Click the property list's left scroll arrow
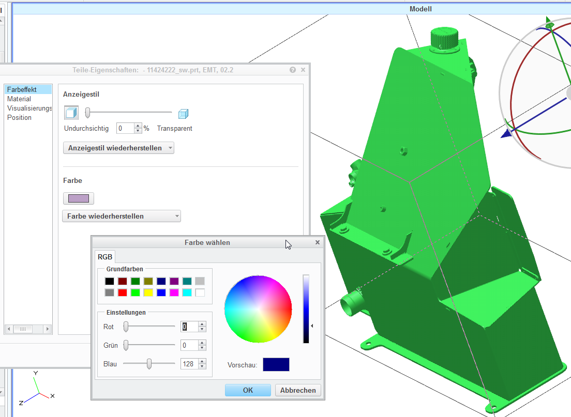The width and height of the screenshot is (571, 417). (x=9, y=329)
